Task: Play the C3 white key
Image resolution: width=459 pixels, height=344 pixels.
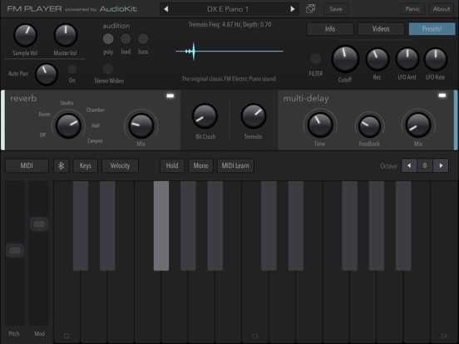Action: [254, 307]
